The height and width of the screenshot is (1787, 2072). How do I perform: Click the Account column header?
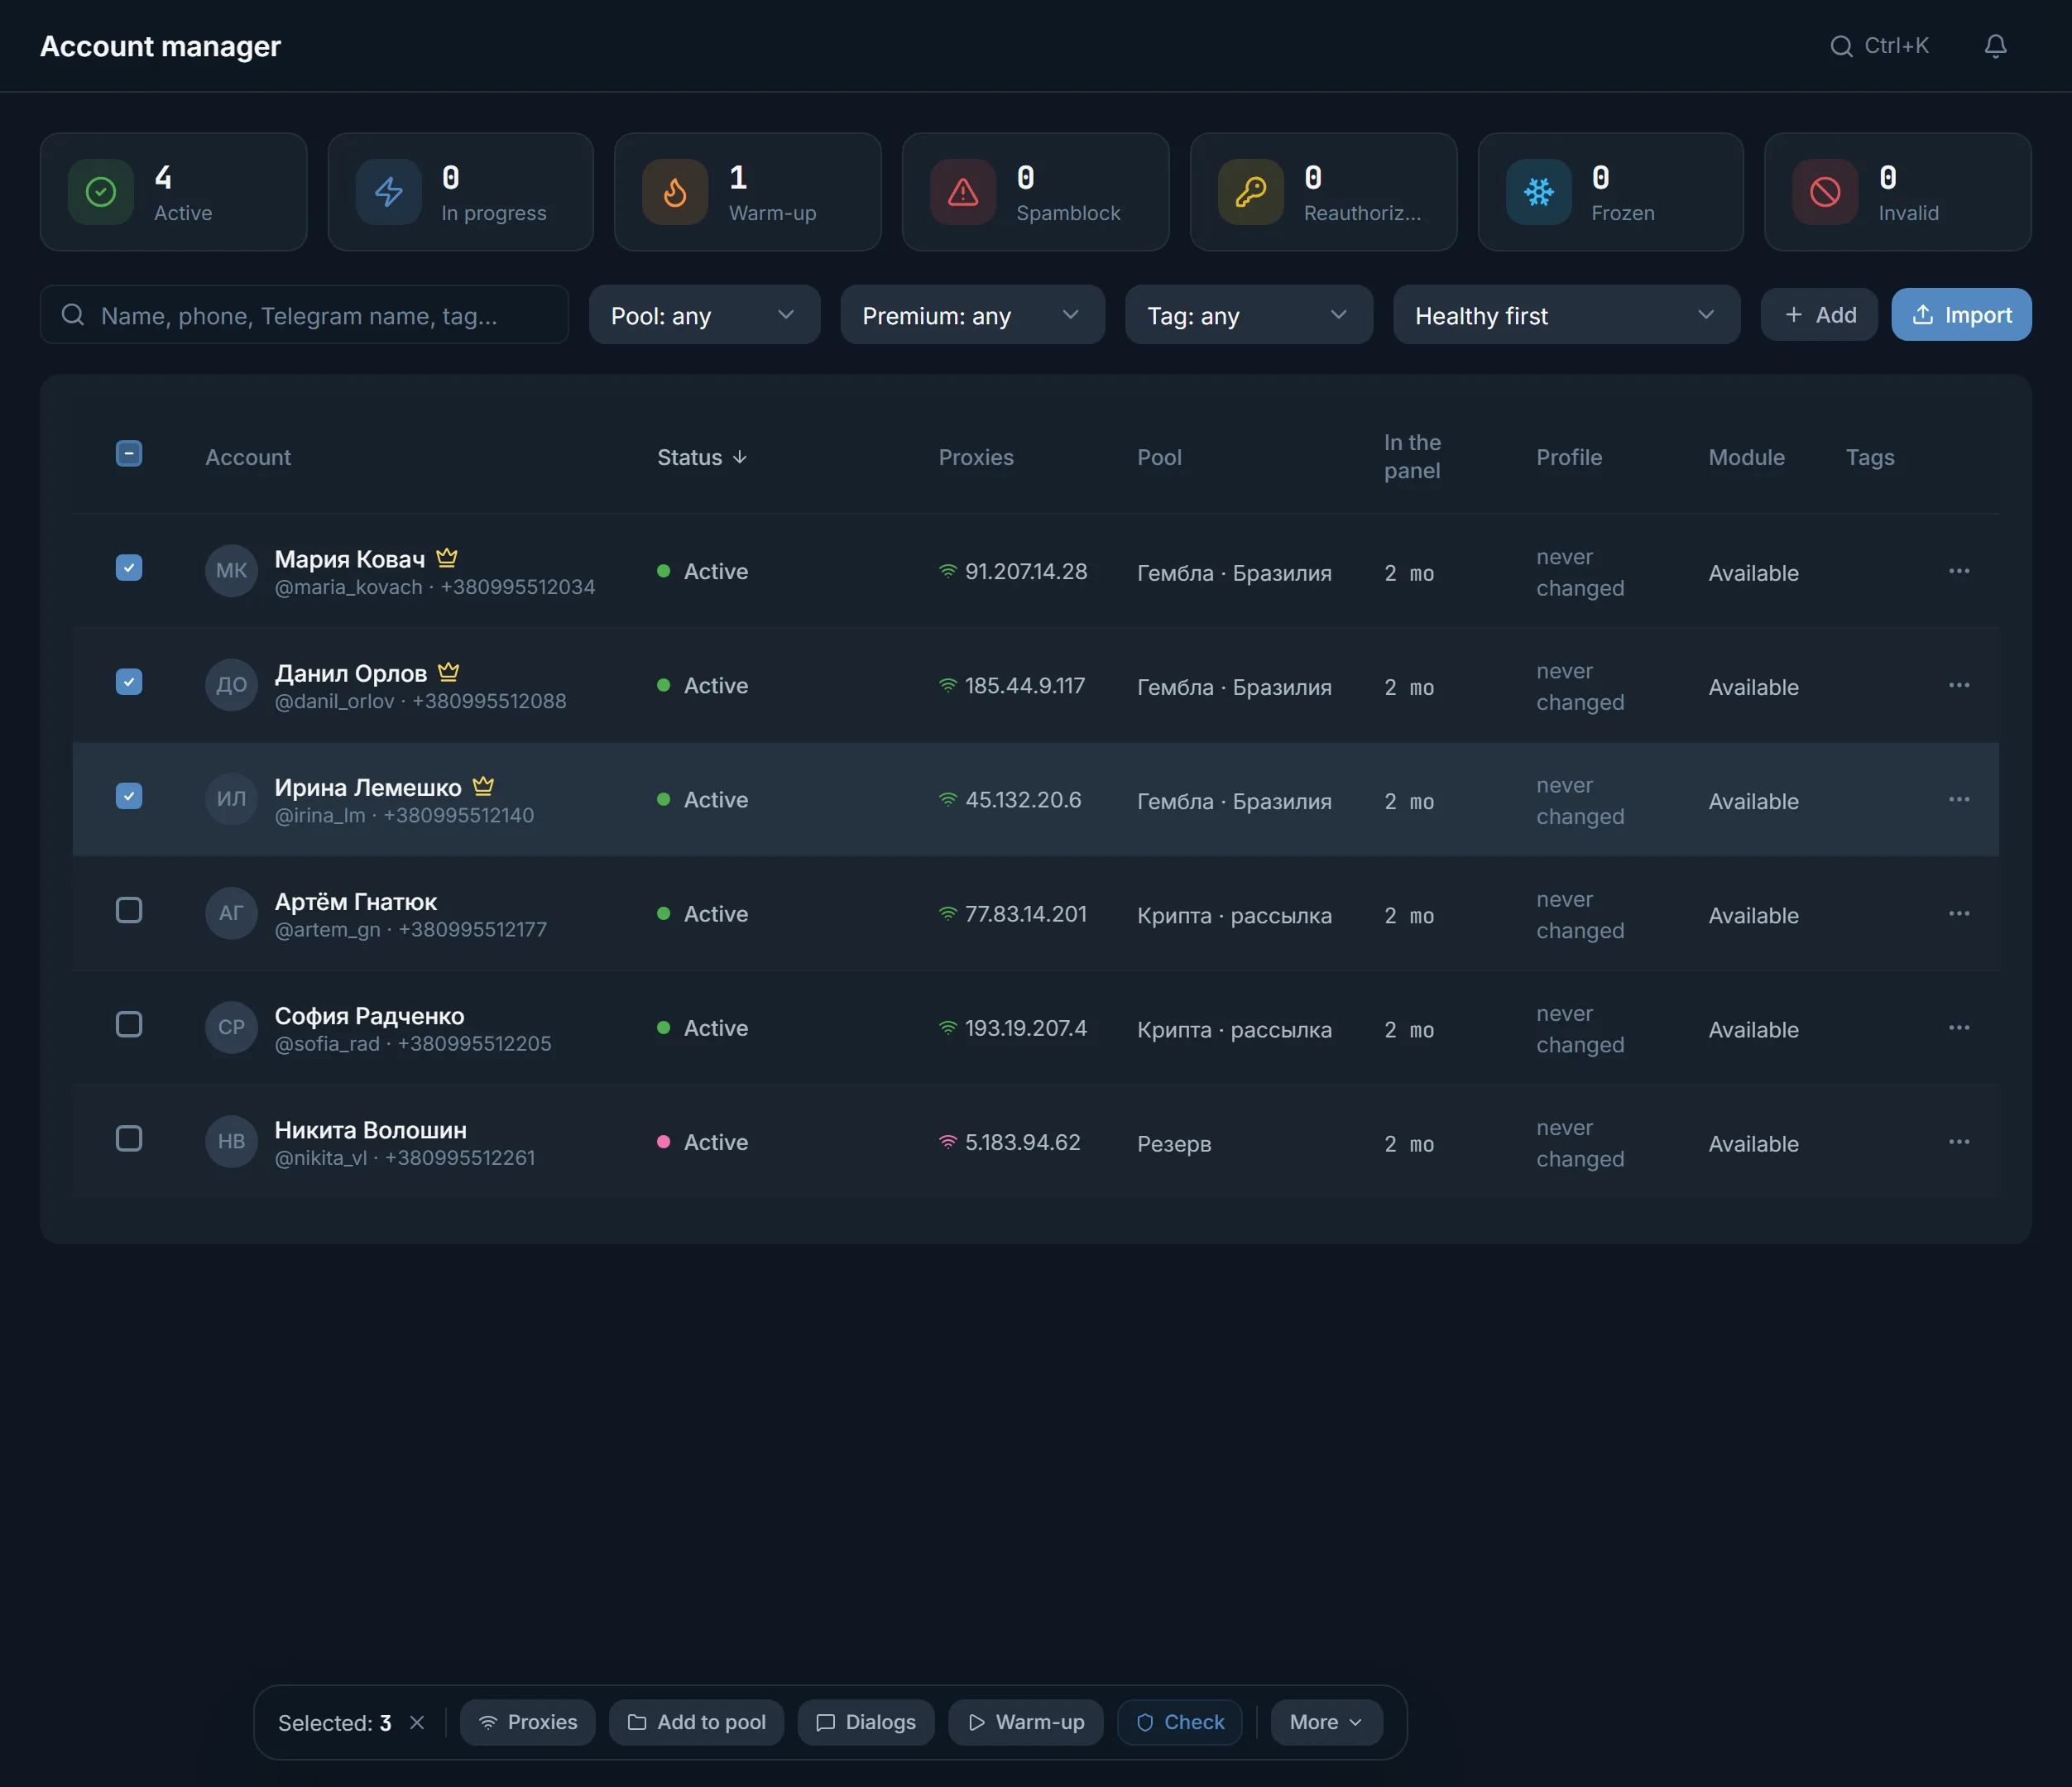248,457
